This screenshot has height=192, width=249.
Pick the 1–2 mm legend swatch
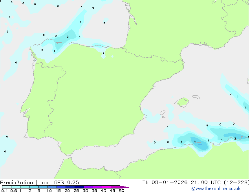[x=25, y=187]
